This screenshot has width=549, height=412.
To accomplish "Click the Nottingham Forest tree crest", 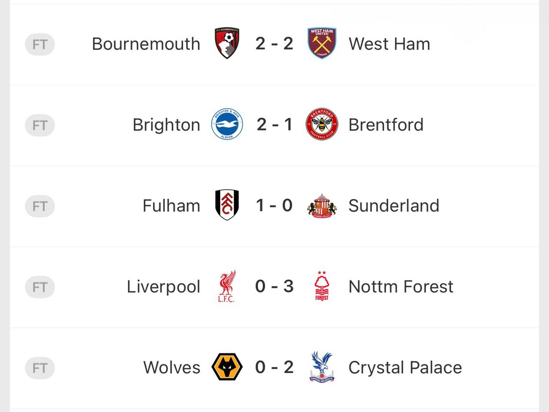I will 322,286.
